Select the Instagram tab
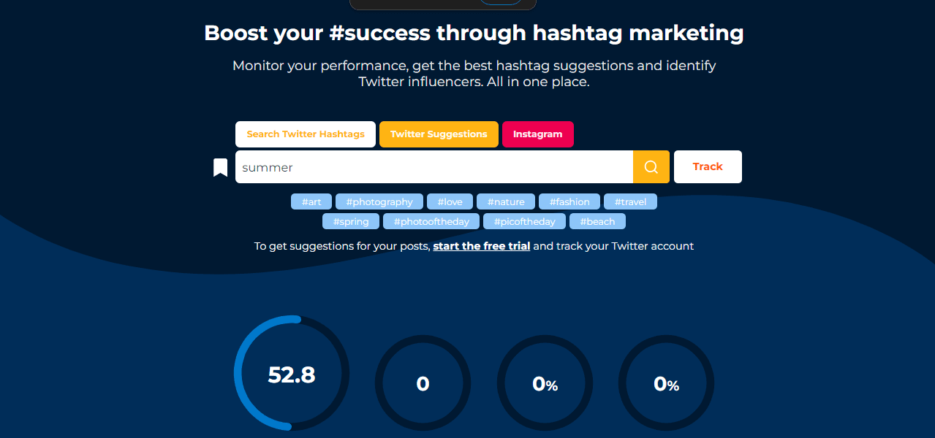935x438 pixels. (538, 134)
